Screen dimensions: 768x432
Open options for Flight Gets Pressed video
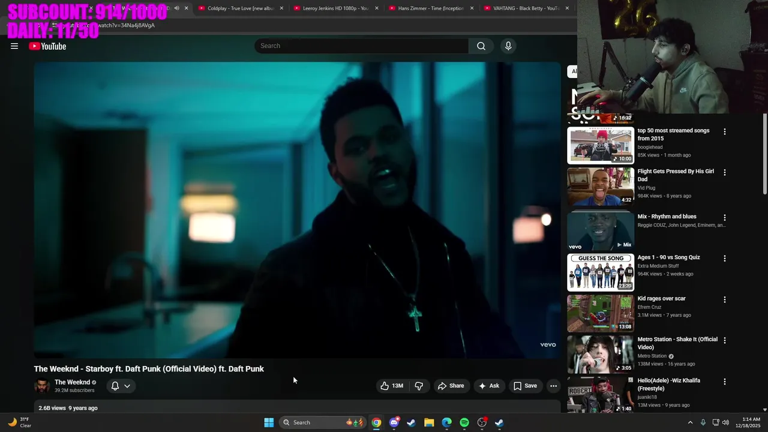pos(724,172)
